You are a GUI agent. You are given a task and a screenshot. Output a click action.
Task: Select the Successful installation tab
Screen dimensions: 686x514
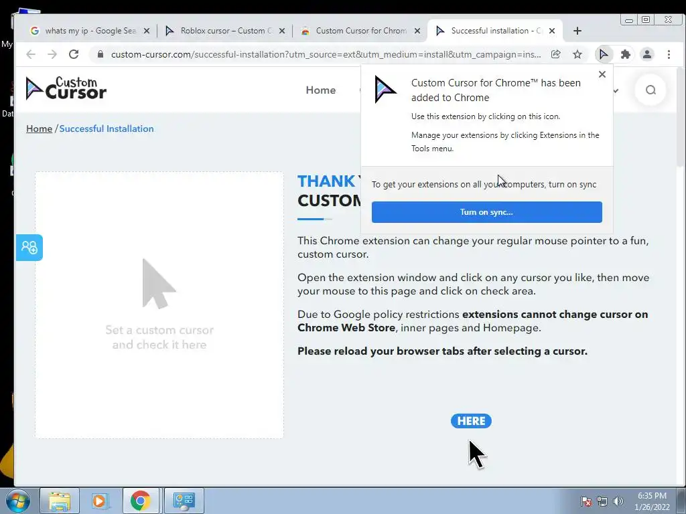[494, 31]
